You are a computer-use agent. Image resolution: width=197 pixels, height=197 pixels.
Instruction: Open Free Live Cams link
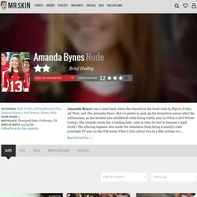click(x=114, y=6)
